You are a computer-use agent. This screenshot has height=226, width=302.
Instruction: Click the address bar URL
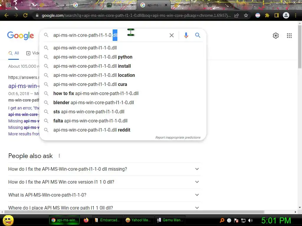(x=136, y=15)
